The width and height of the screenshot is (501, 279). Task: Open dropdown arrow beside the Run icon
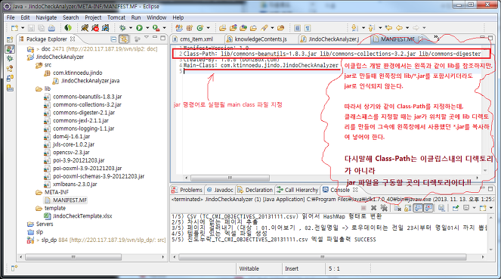tap(147, 28)
